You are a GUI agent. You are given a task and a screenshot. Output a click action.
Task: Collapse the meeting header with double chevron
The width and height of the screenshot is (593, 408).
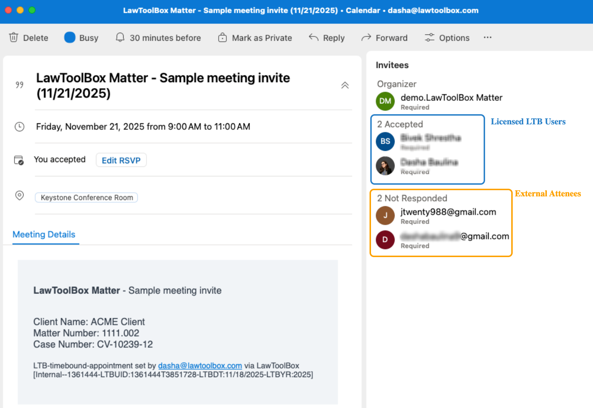[x=345, y=85]
